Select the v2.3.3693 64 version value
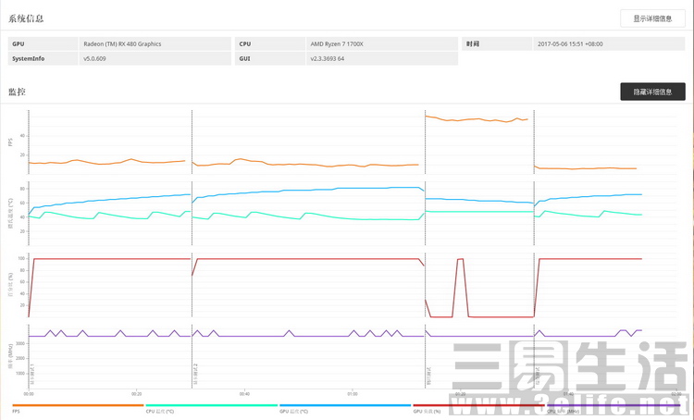 pos(327,58)
